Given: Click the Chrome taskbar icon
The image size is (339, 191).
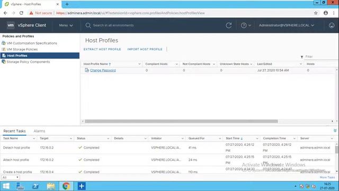Looking at the screenshot, I should 66,186.
